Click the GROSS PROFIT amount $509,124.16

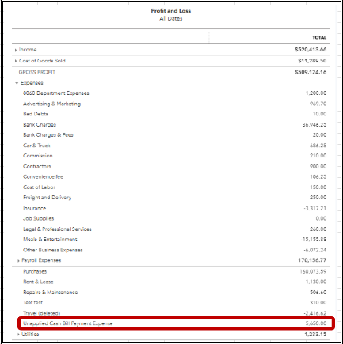311,72
